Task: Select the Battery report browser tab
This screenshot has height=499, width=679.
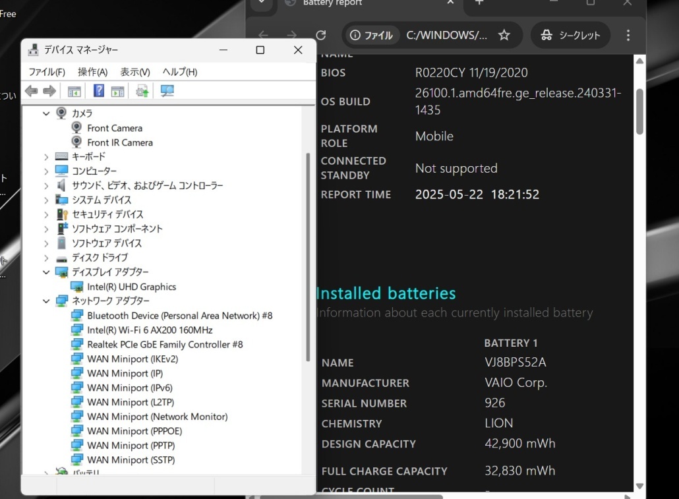Action: pos(368,3)
